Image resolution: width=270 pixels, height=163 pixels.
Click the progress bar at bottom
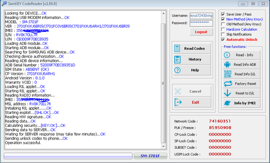pyautogui.click(x=68, y=156)
